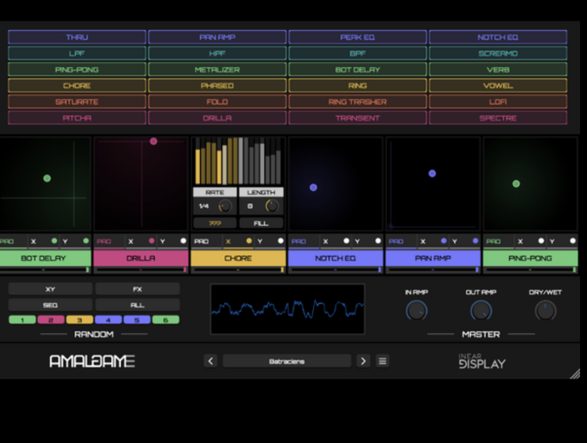Go to the previous preset arrow
Image resolution: width=587 pixels, height=443 pixels.
point(210,361)
